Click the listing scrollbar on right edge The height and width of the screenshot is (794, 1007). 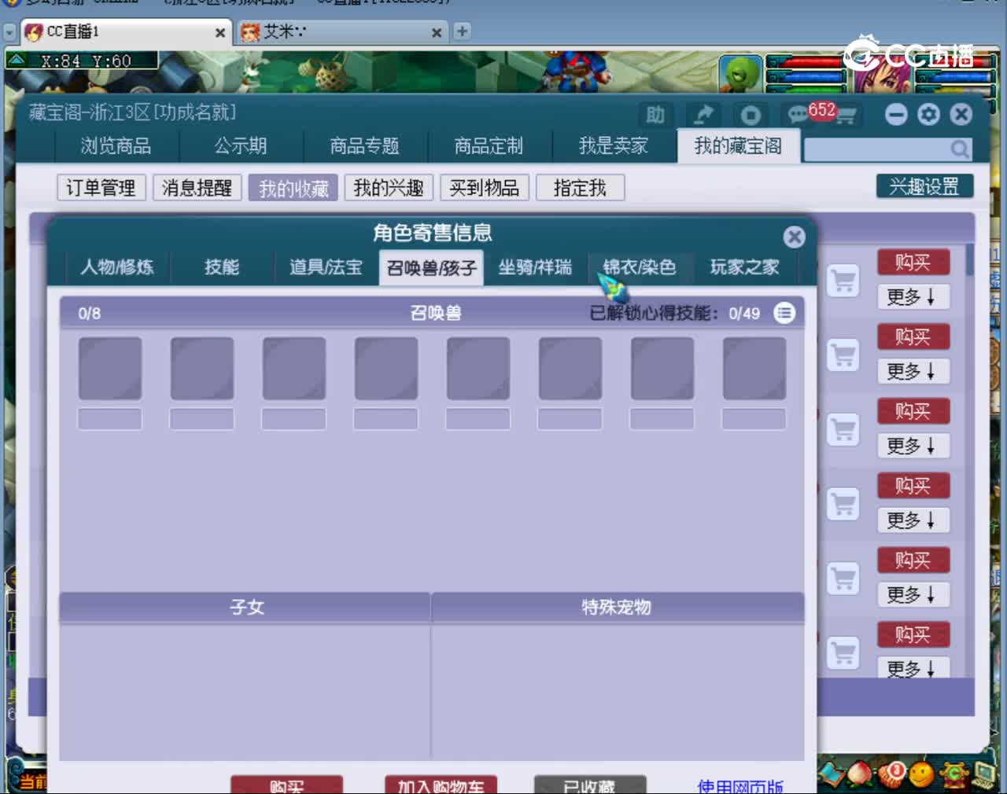pos(970,259)
